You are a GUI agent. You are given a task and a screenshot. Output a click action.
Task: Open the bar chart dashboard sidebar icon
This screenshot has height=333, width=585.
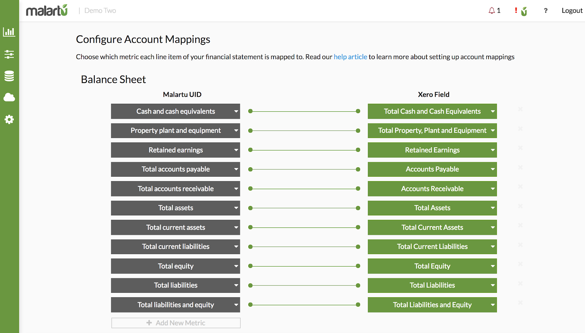[x=9, y=32]
